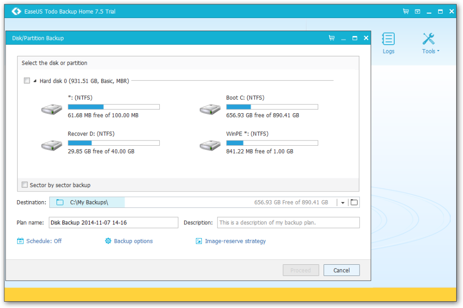Minimize the Disk/Partition Backup dialog
The height and width of the screenshot is (308, 463).
(x=343, y=38)
